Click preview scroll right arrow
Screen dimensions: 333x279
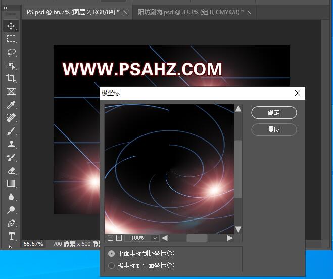229,238
